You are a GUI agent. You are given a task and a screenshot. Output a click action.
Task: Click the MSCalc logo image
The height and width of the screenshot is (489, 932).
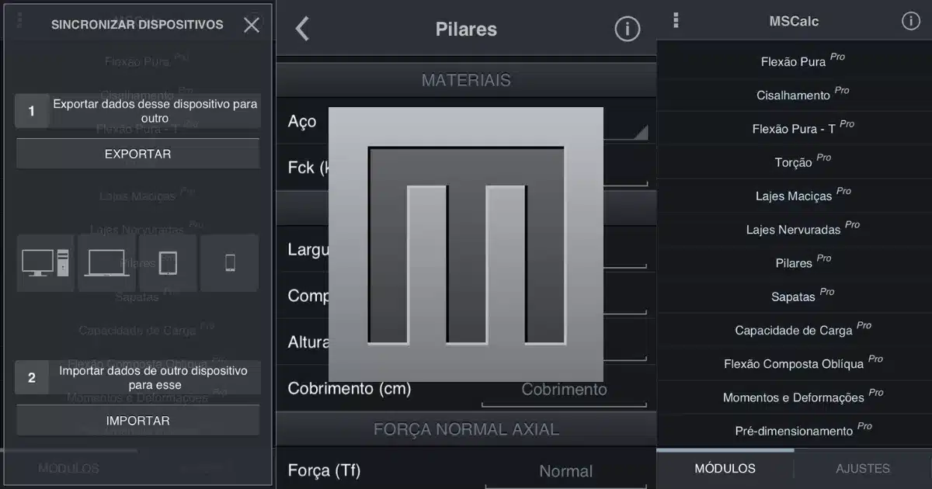pyautogui.click(x=466, y=244)
